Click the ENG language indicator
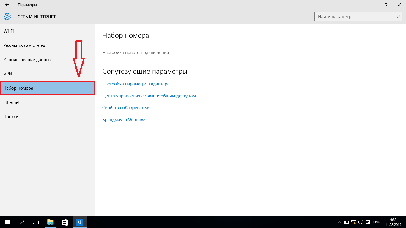This screenshot has width=406, height=228. pyautogui.click(x=377, y=222)
